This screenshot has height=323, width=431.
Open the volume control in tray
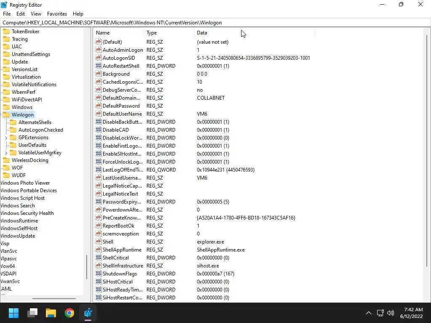coord(390,313)
